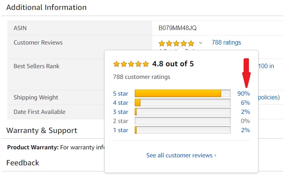Viewport: 287px width, 176px height.
Task: Open the 6% four-star percentage link
Action: pos(245,103)
